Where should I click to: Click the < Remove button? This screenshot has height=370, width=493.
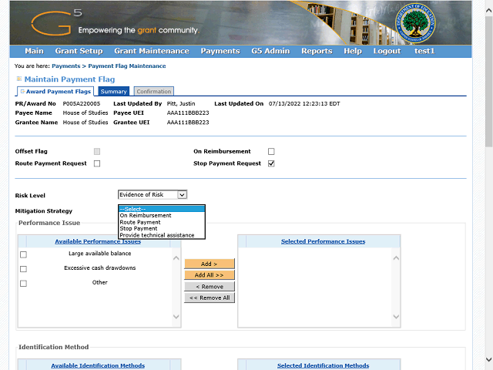tap(210, 287)
